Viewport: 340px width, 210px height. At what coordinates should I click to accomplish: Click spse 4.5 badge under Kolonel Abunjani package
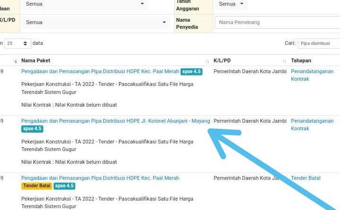tap(32, 129)
